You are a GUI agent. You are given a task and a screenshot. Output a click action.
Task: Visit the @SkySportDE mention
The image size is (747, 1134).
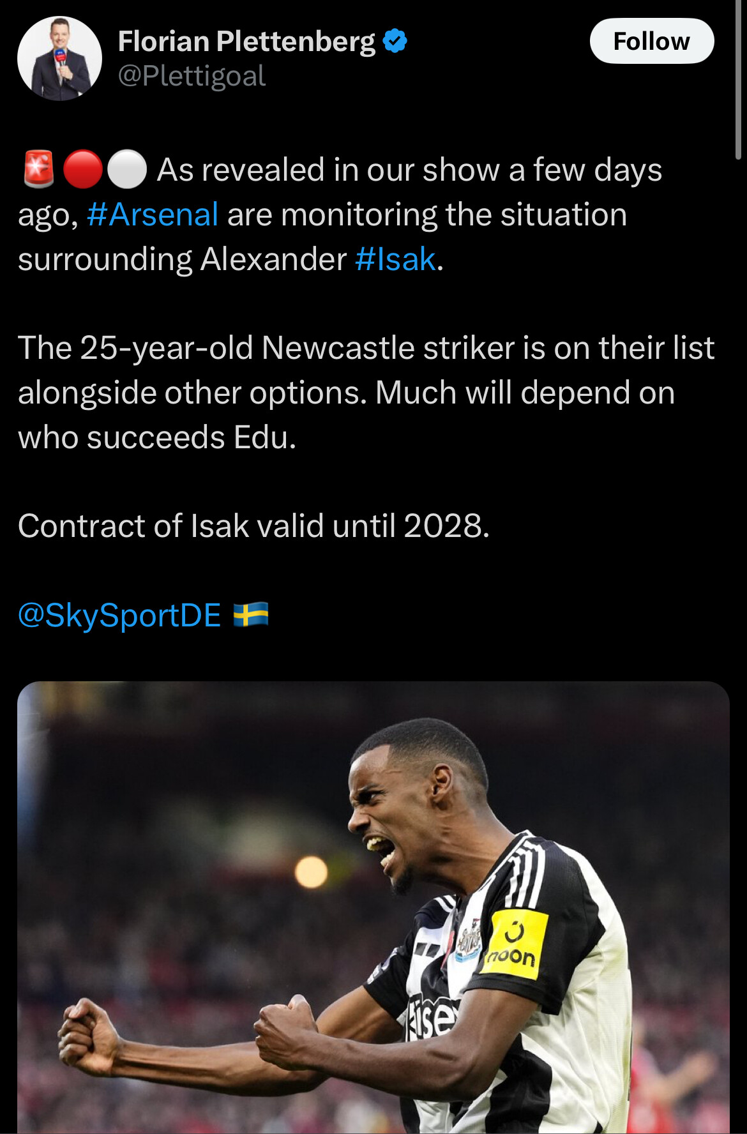tap(119, 615)
